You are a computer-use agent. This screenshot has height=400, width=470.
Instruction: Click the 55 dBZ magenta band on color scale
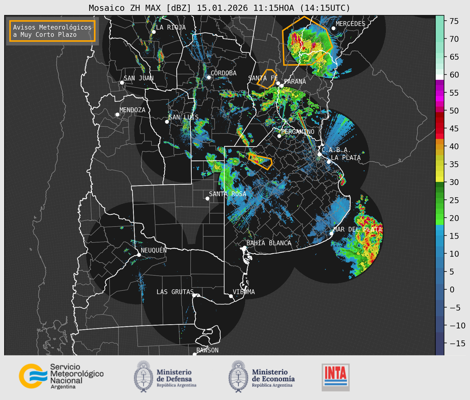click(x=440, y=93)
